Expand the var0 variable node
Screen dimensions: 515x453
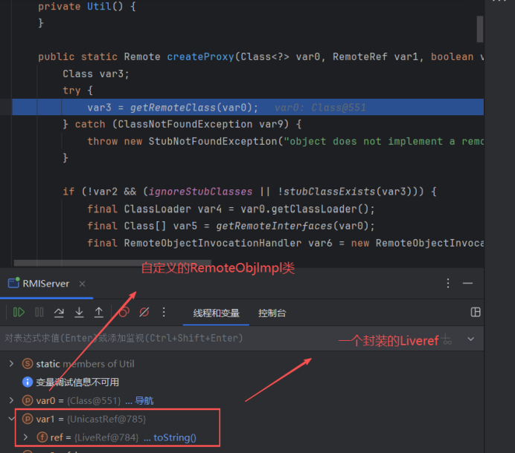(10, 401)
